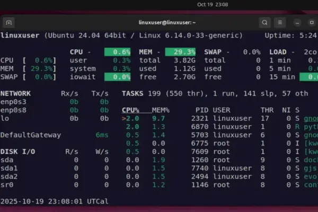Select the hostname linuxuser in the header line
Viewport: 318px width, 212px height.
click(x=20, y=36)
